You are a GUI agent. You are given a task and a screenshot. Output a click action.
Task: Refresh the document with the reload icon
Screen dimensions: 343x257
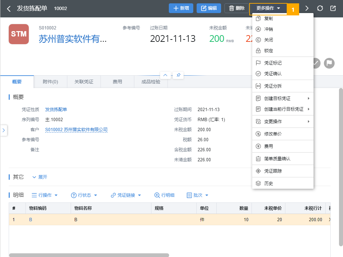[320, 8]
